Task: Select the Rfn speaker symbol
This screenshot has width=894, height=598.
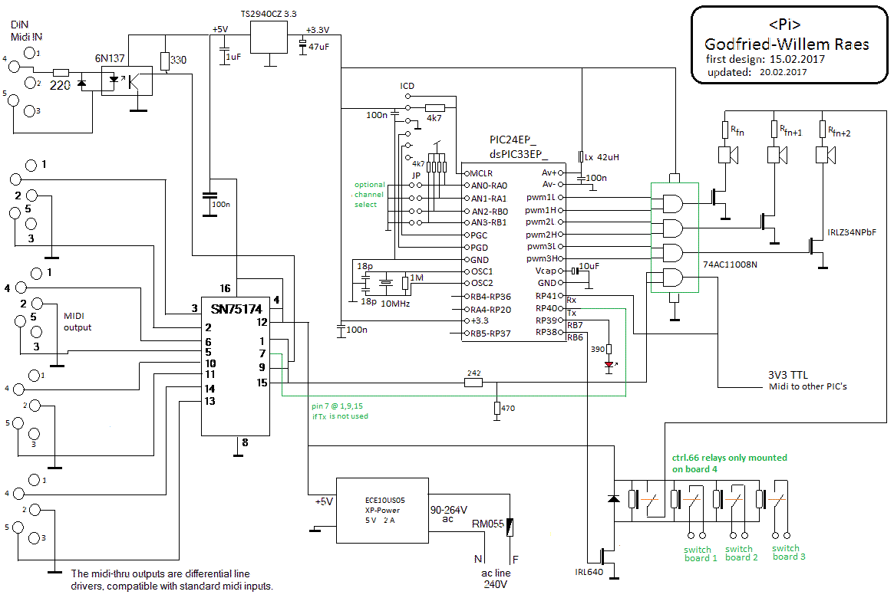Action: [724, 156]
